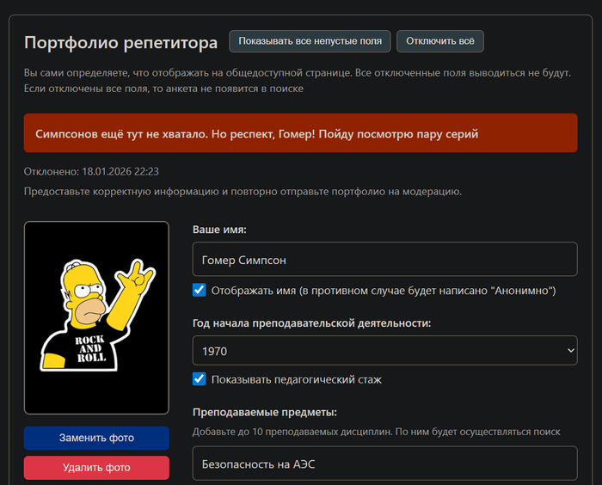This screenshot has height=485, width=602.
Task: Click the "Год начала преподавательской деятельности" label
Action: 311,323
